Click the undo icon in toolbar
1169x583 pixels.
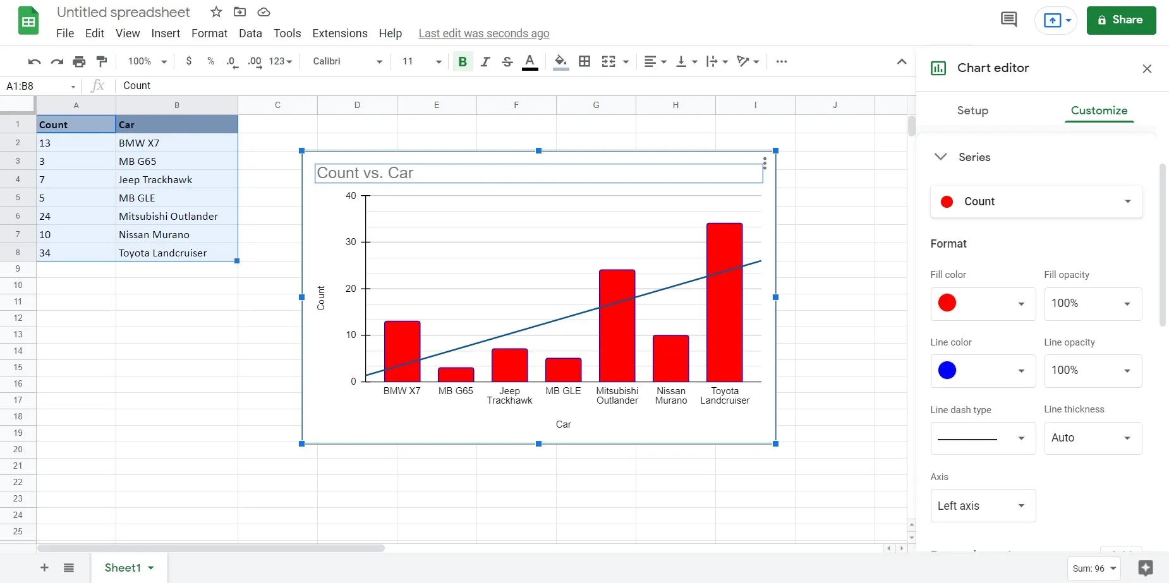tap(34, 61)
